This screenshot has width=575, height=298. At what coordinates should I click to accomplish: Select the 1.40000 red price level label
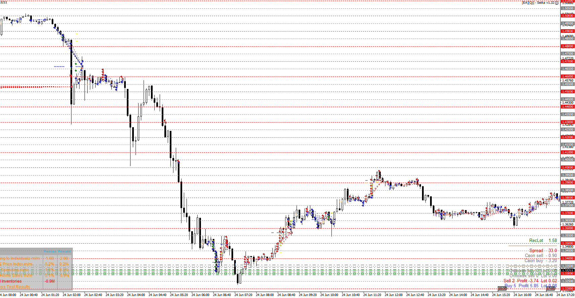[x=568, y=167]
